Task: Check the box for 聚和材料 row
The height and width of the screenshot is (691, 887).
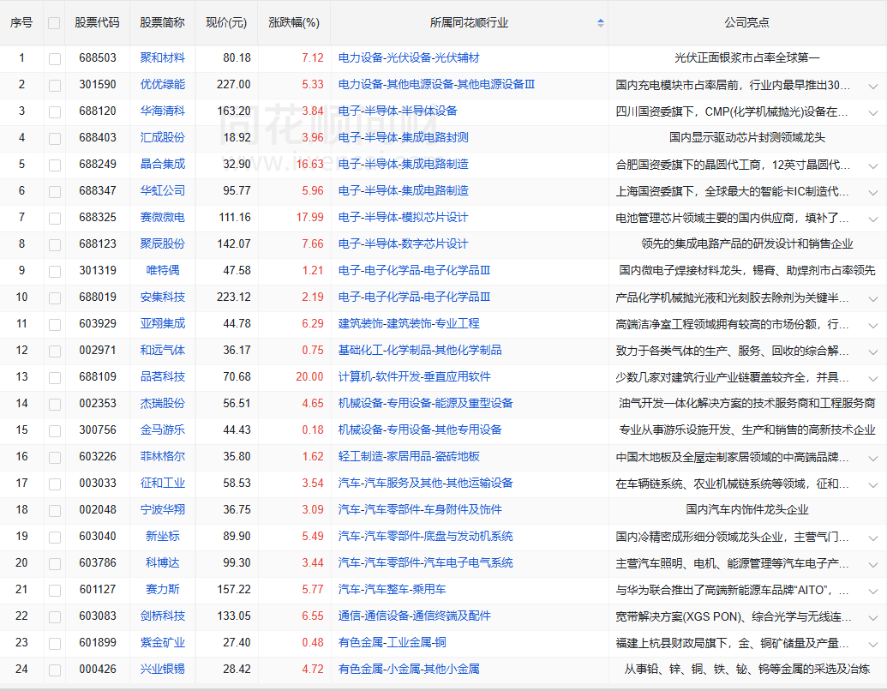Action: click(x=55, y=58)
